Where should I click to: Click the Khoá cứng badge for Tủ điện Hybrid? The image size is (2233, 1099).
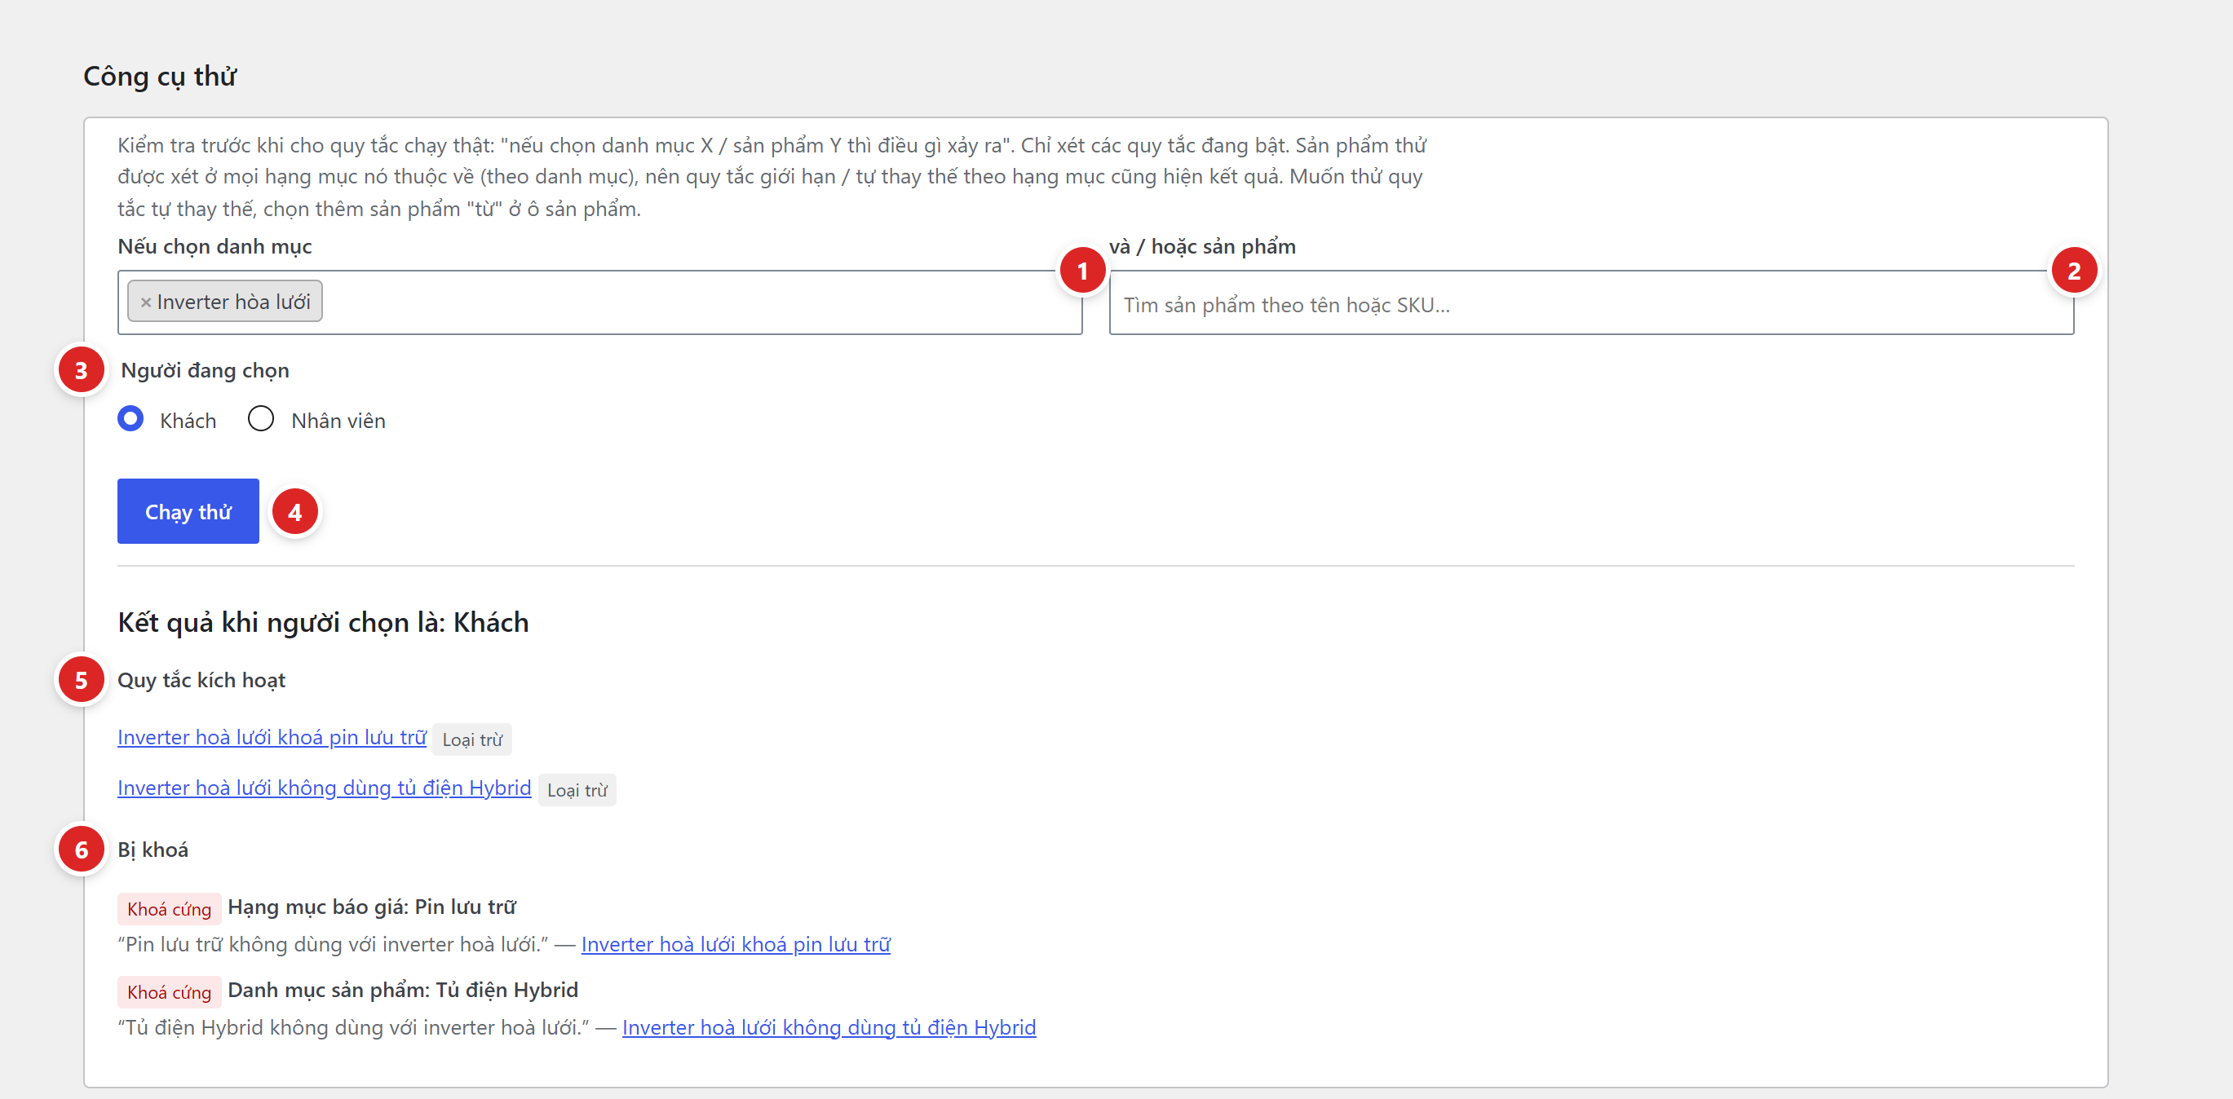pyautogui.click(x=169, y=992)
